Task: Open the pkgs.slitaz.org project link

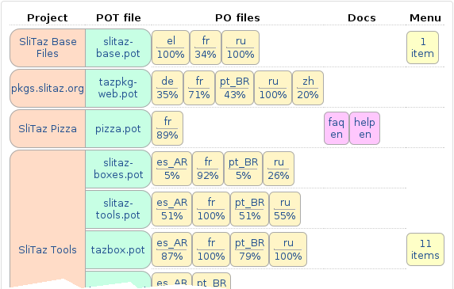Action: [48, 88]
